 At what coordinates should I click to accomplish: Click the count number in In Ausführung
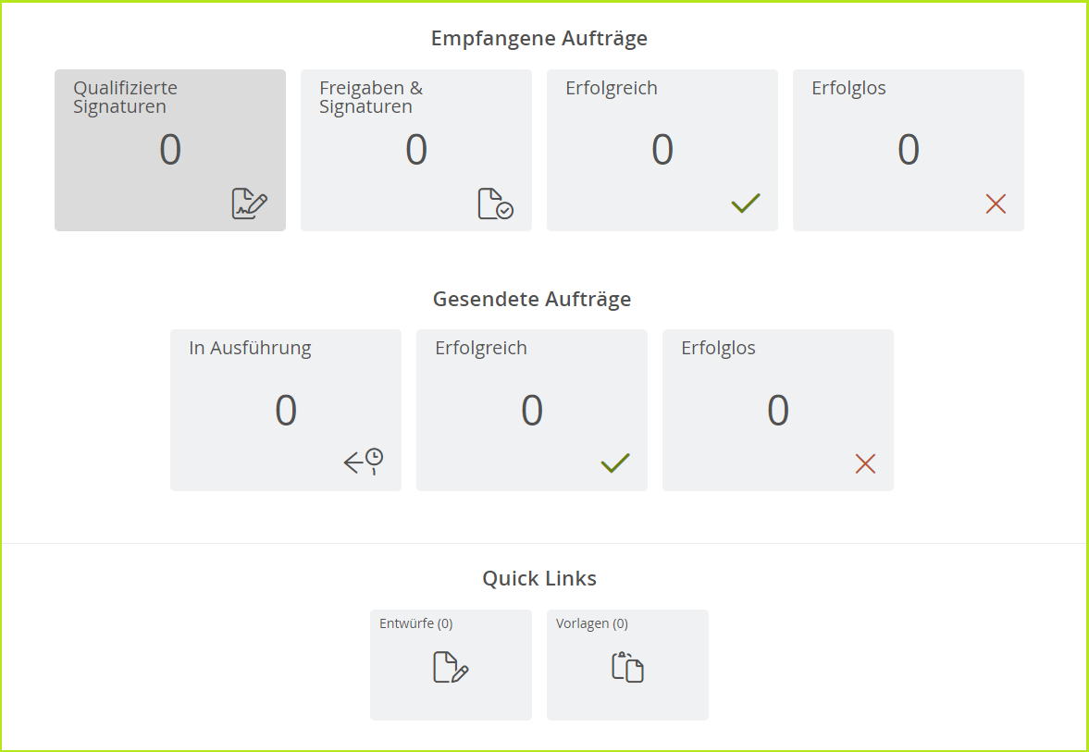click(286, 410)
